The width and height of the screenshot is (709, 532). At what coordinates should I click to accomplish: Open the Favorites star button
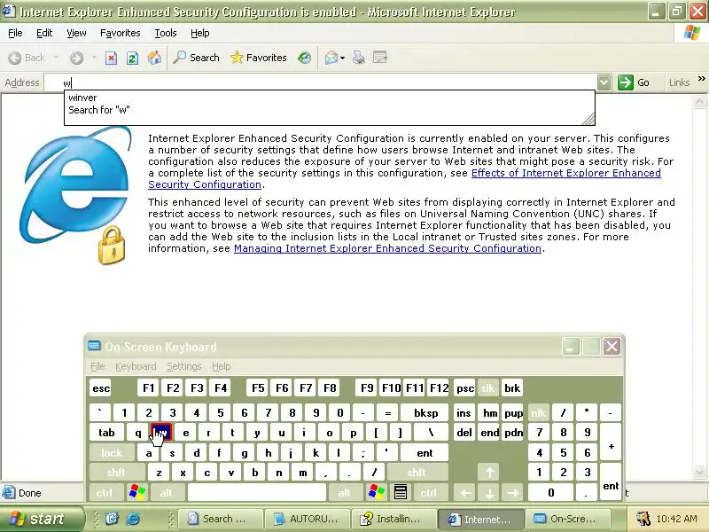click(258, 58)
